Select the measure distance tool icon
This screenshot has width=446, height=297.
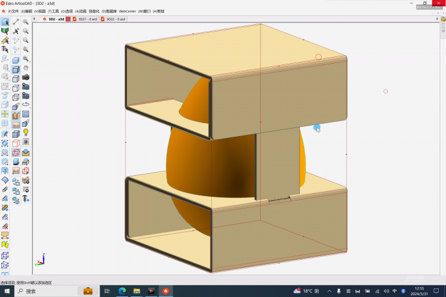(15, 22)
